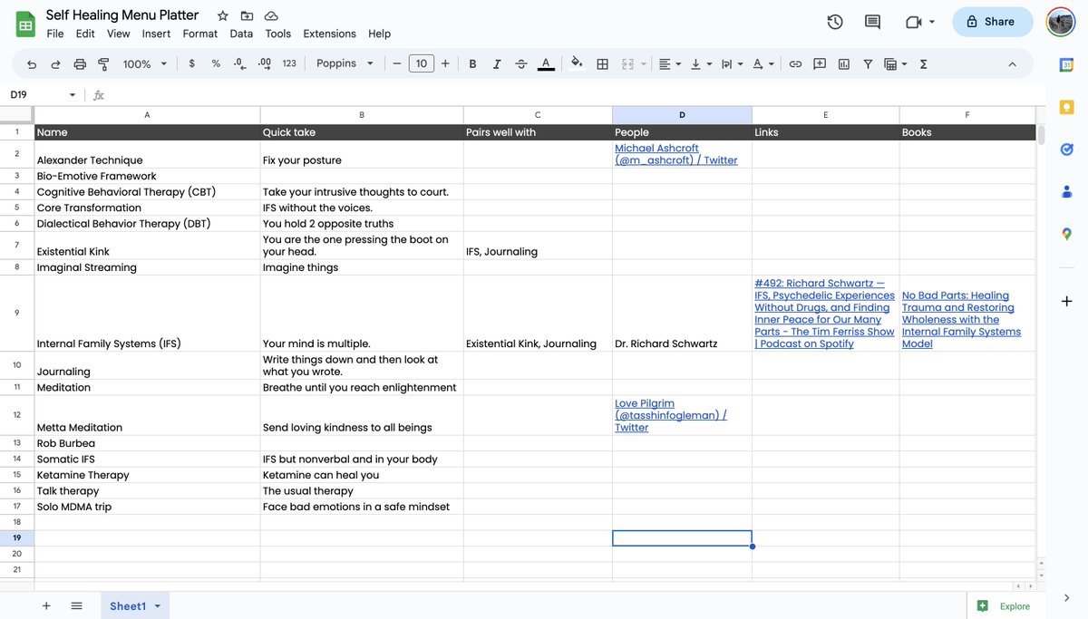Open text wrapping dropdown
The image size is (1088, 619).
[x=731, y=64]
